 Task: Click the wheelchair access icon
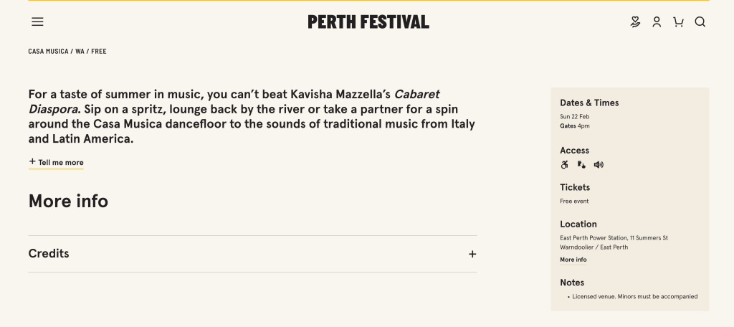pyautogui.click(x=565, y=165)
